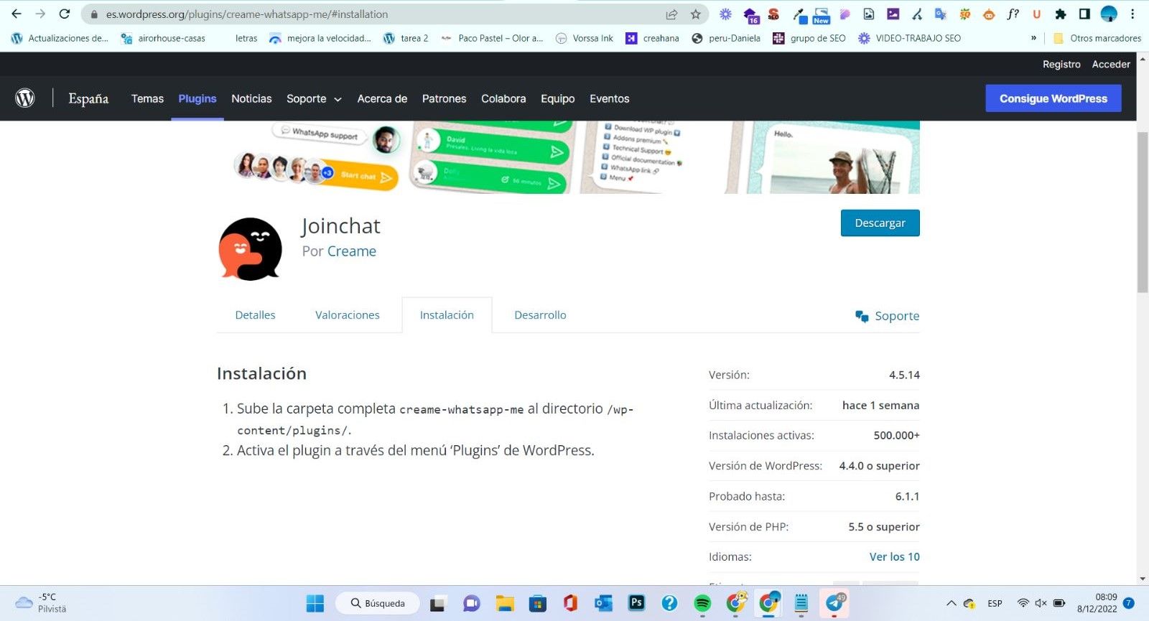Open the Extensions puzzle piece menu

[x=1061, y=14]
